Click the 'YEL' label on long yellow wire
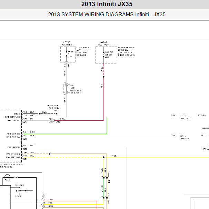The width and height of the screenshot is (209, 209). pyautogui.click(x=114, y=156)
